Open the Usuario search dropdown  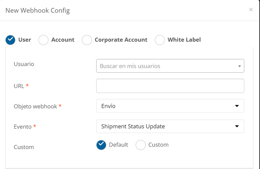point(170,66)
